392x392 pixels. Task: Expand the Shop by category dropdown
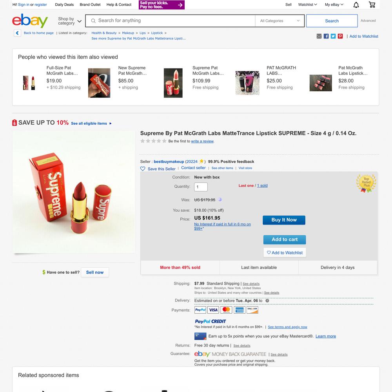(69, 21)
